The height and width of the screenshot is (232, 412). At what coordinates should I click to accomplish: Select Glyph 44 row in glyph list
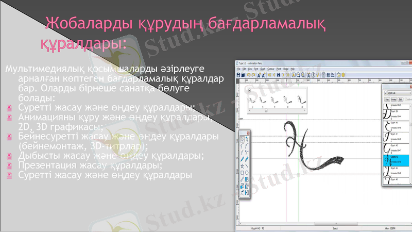pyautogui.click(x=396, y=172)
